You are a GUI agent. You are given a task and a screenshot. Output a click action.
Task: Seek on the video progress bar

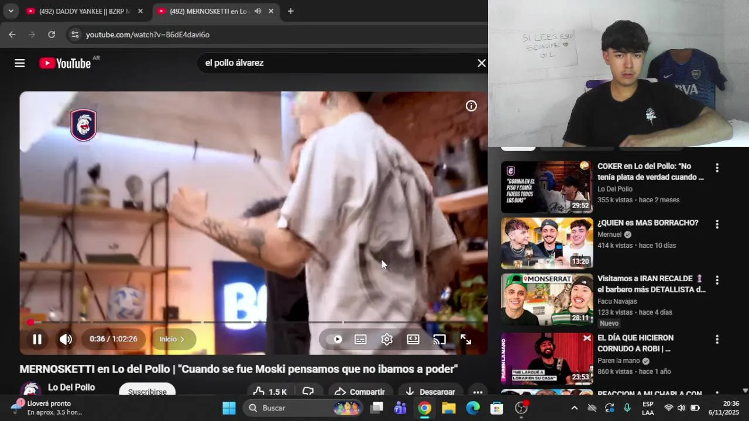253,322
